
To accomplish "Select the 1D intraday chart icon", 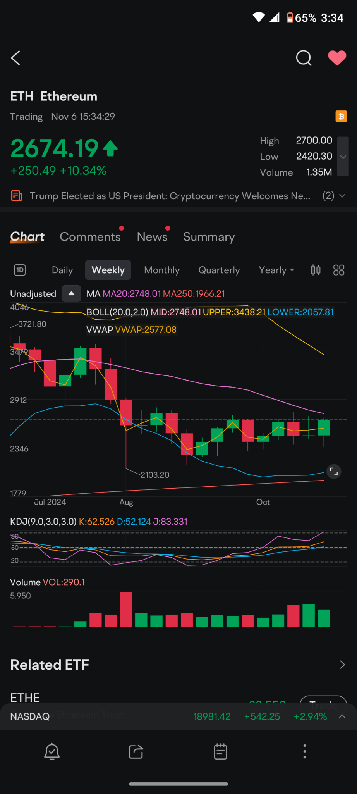I will click(20, 270).
